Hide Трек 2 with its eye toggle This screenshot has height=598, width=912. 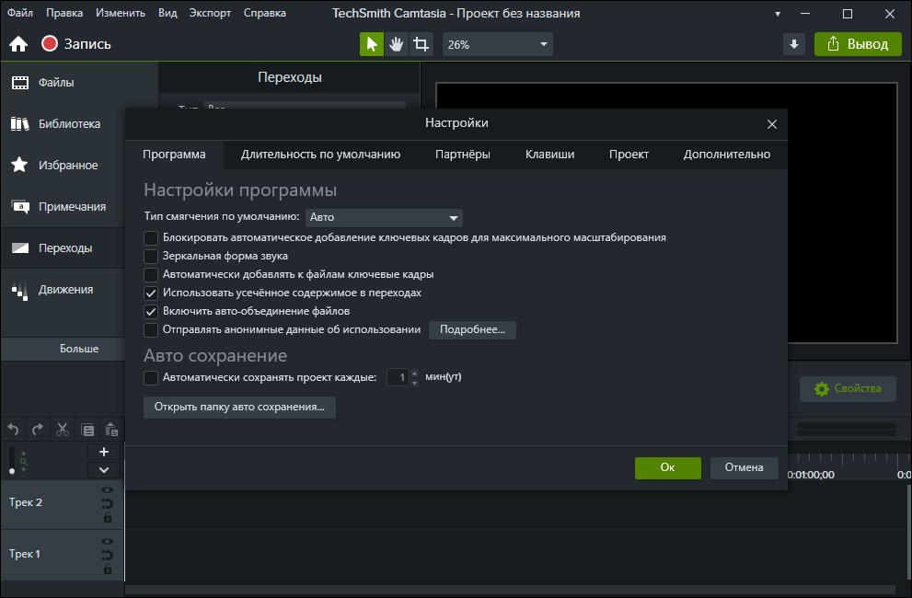pyautogui.click(x=107, y=491)
